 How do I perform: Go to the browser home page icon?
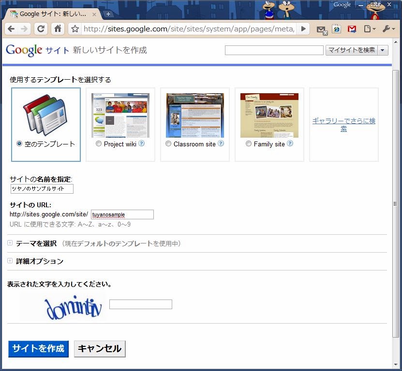point(58,29)
